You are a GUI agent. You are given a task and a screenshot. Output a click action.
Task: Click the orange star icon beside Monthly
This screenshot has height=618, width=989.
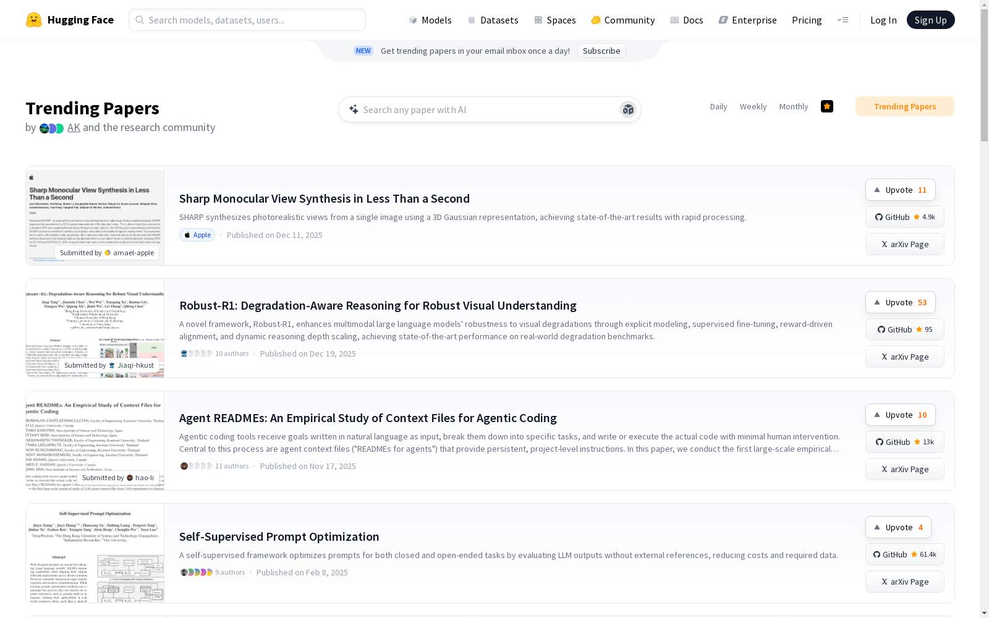[x=827, y=106]
